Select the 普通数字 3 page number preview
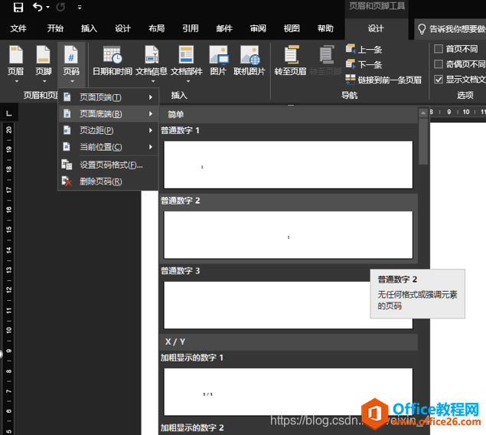 point(289,305)
